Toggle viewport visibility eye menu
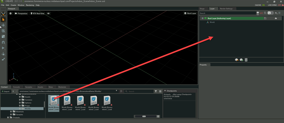The image size is (284, 123). [48, 13]
